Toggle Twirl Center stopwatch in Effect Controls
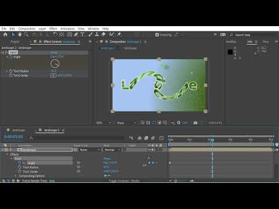The height and width of the screenshot is (209, 279). [11, 75]
